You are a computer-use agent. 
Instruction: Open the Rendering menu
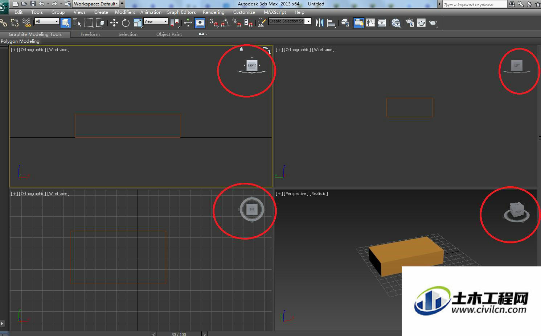tap(213, 12)
